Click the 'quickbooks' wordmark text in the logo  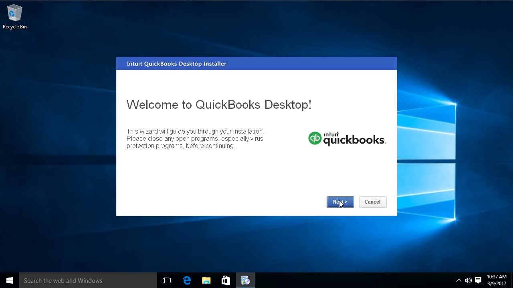pos(354,140)
